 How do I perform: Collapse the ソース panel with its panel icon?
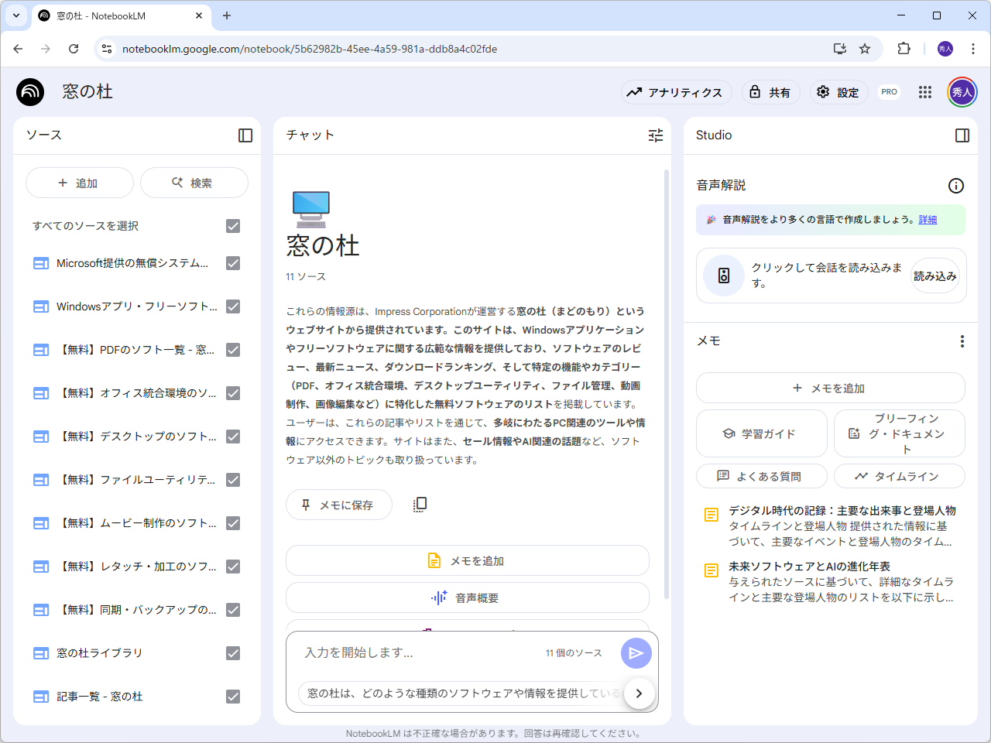pos(245,135)
